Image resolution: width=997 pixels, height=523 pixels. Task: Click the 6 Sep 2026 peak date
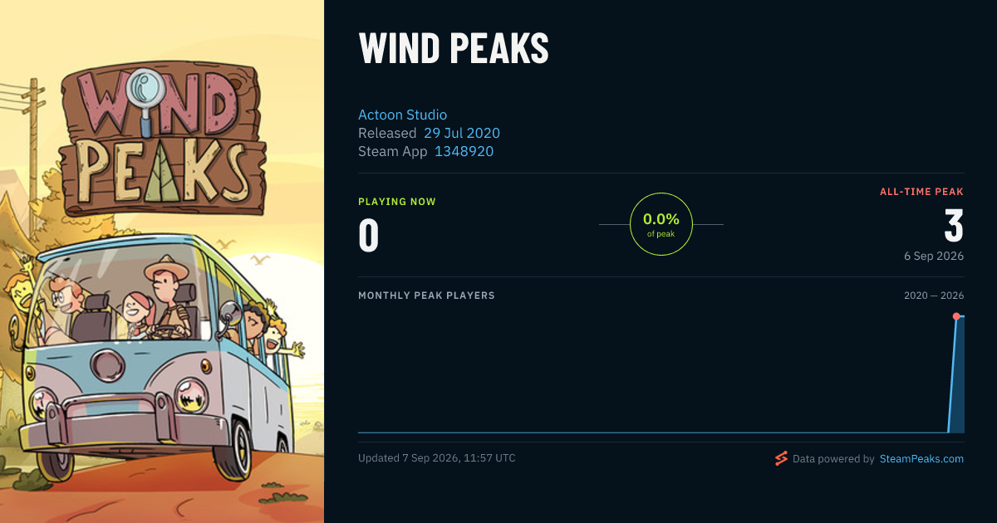[934, 256]
